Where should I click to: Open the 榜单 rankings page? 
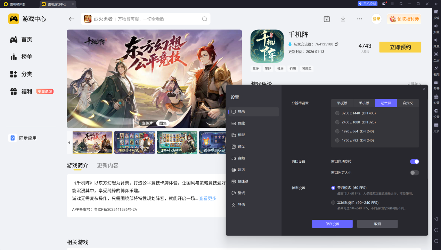coord(21,57)
